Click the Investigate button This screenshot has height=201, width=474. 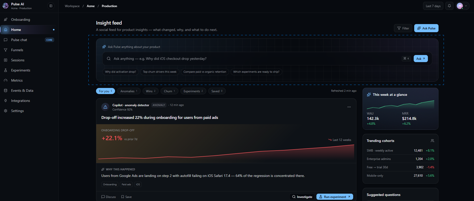click(302, 197)
